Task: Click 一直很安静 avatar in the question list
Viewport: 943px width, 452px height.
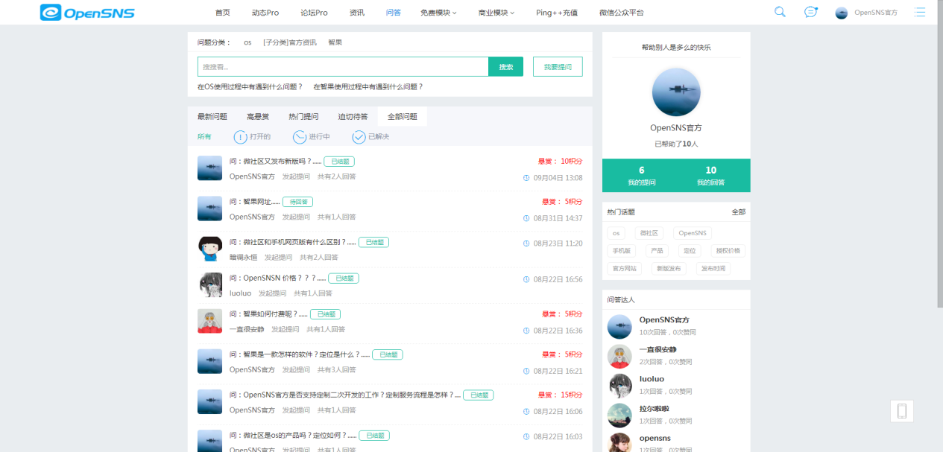Action: [209, 321]
